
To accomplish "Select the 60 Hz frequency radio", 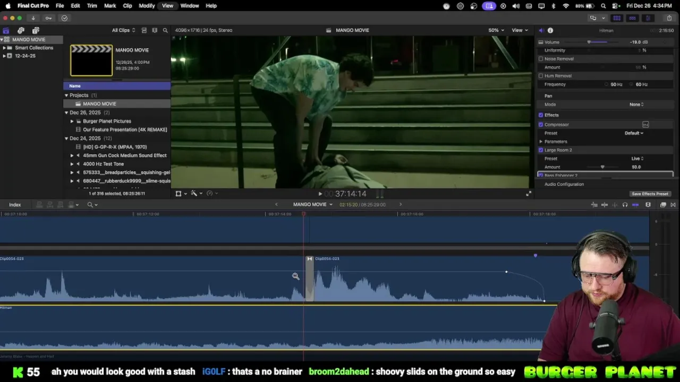I will pos(632,84).
